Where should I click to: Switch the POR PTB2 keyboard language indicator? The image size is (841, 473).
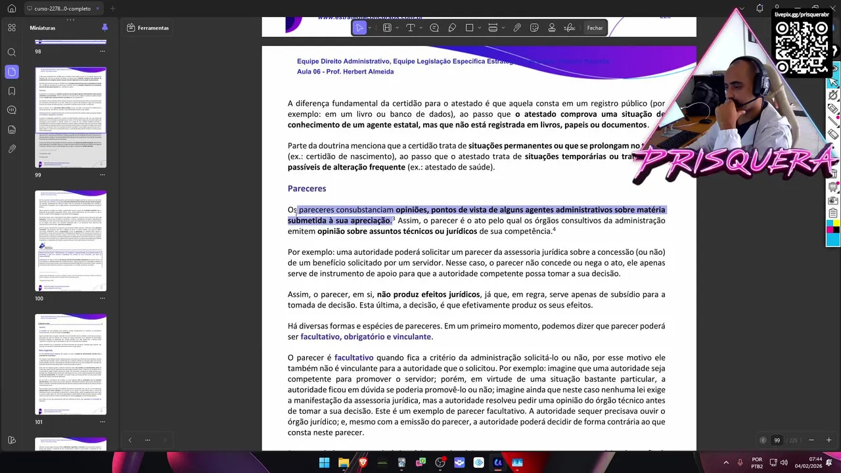point(757,462)
